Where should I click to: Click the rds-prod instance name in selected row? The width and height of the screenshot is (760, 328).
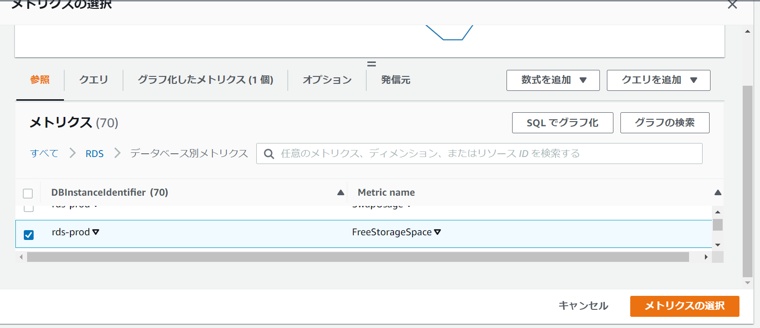(x=71, y=232)
